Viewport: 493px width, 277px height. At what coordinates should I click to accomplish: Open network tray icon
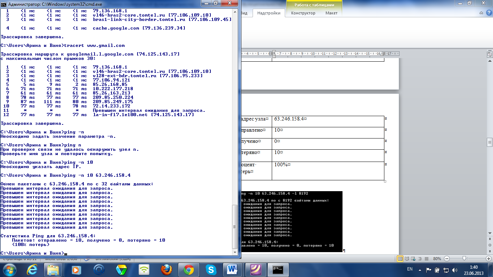click(446, 269)
